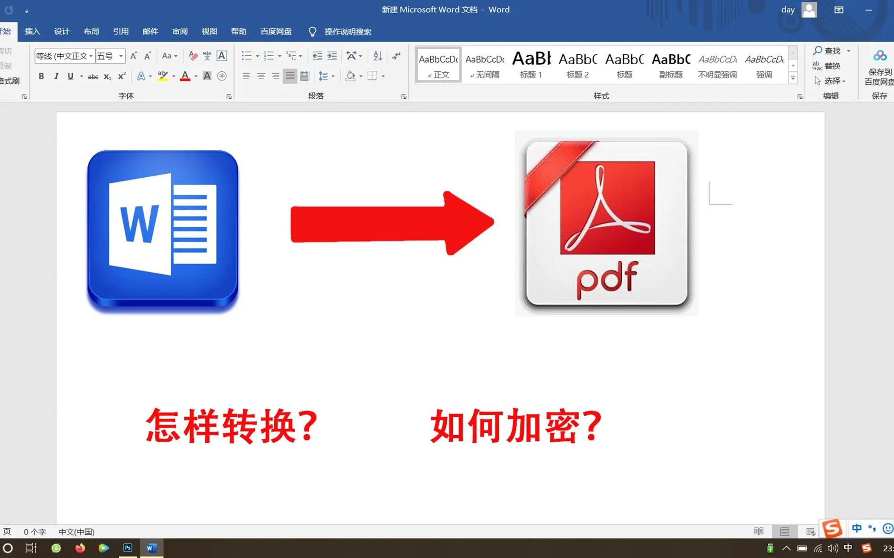This screenshot has height=558, width=894.
Task: Toggle Bold formatting
Action: click(x=41, y=76)
